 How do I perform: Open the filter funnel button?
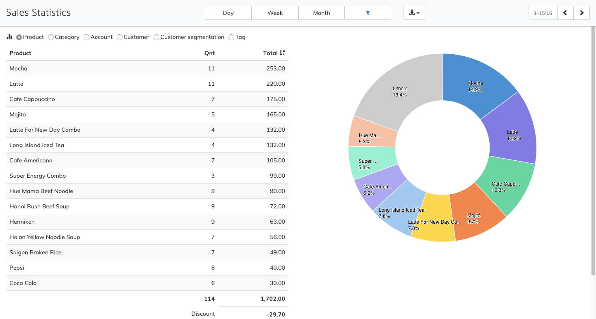pos(368,13)
